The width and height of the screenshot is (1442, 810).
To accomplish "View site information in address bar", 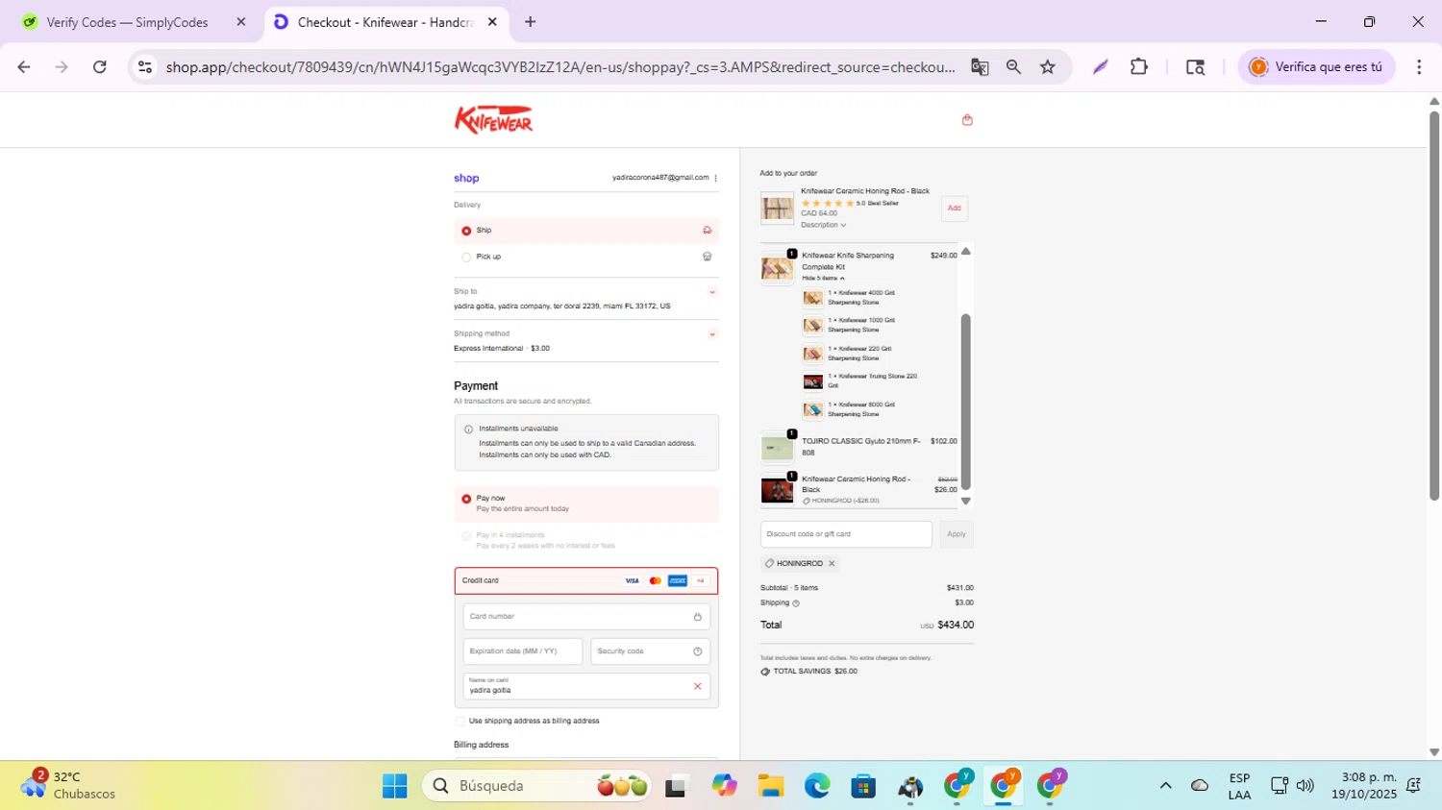I will (x=145, y=67).
